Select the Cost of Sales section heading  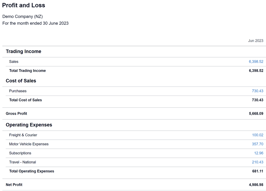click(x=21, y=81)
